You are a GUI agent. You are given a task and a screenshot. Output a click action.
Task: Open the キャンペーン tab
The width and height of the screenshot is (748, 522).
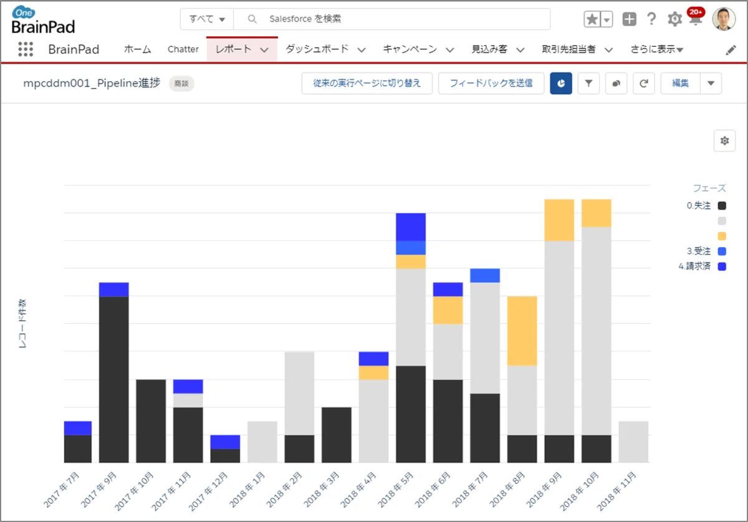pyautogui.click(x=410, y=49)
